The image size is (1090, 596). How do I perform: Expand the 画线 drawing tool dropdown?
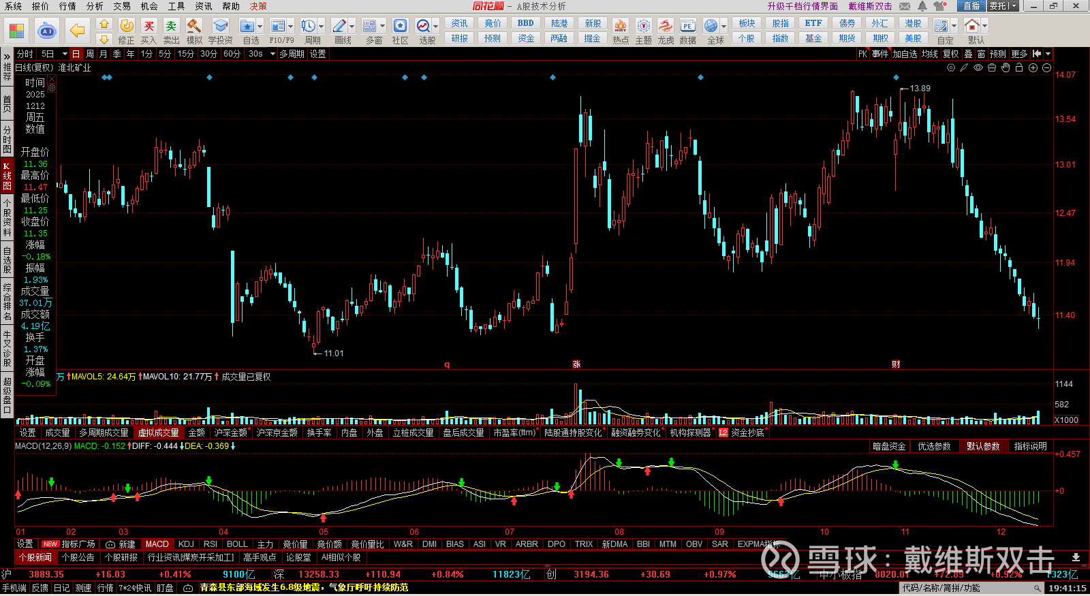pos(352,27)
